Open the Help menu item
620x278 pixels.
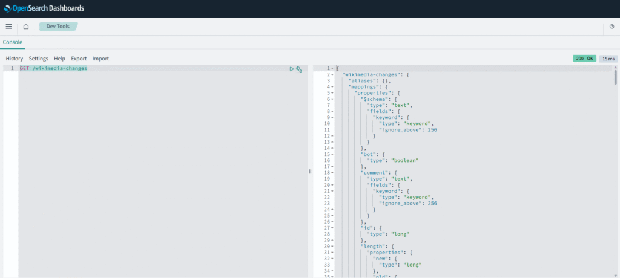pyautogui.click(x=60, y=59)
